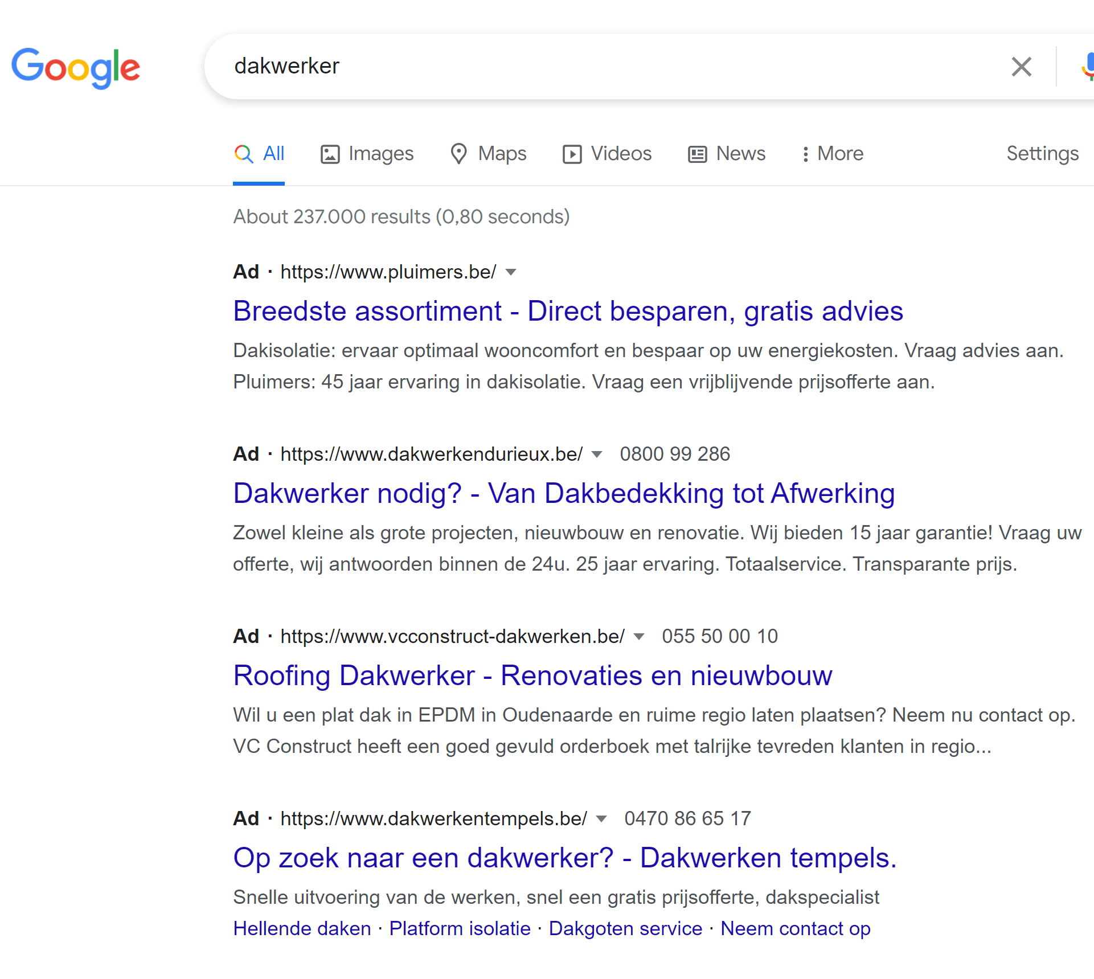
Task: Expand the More search options menu
Action: 833,154
